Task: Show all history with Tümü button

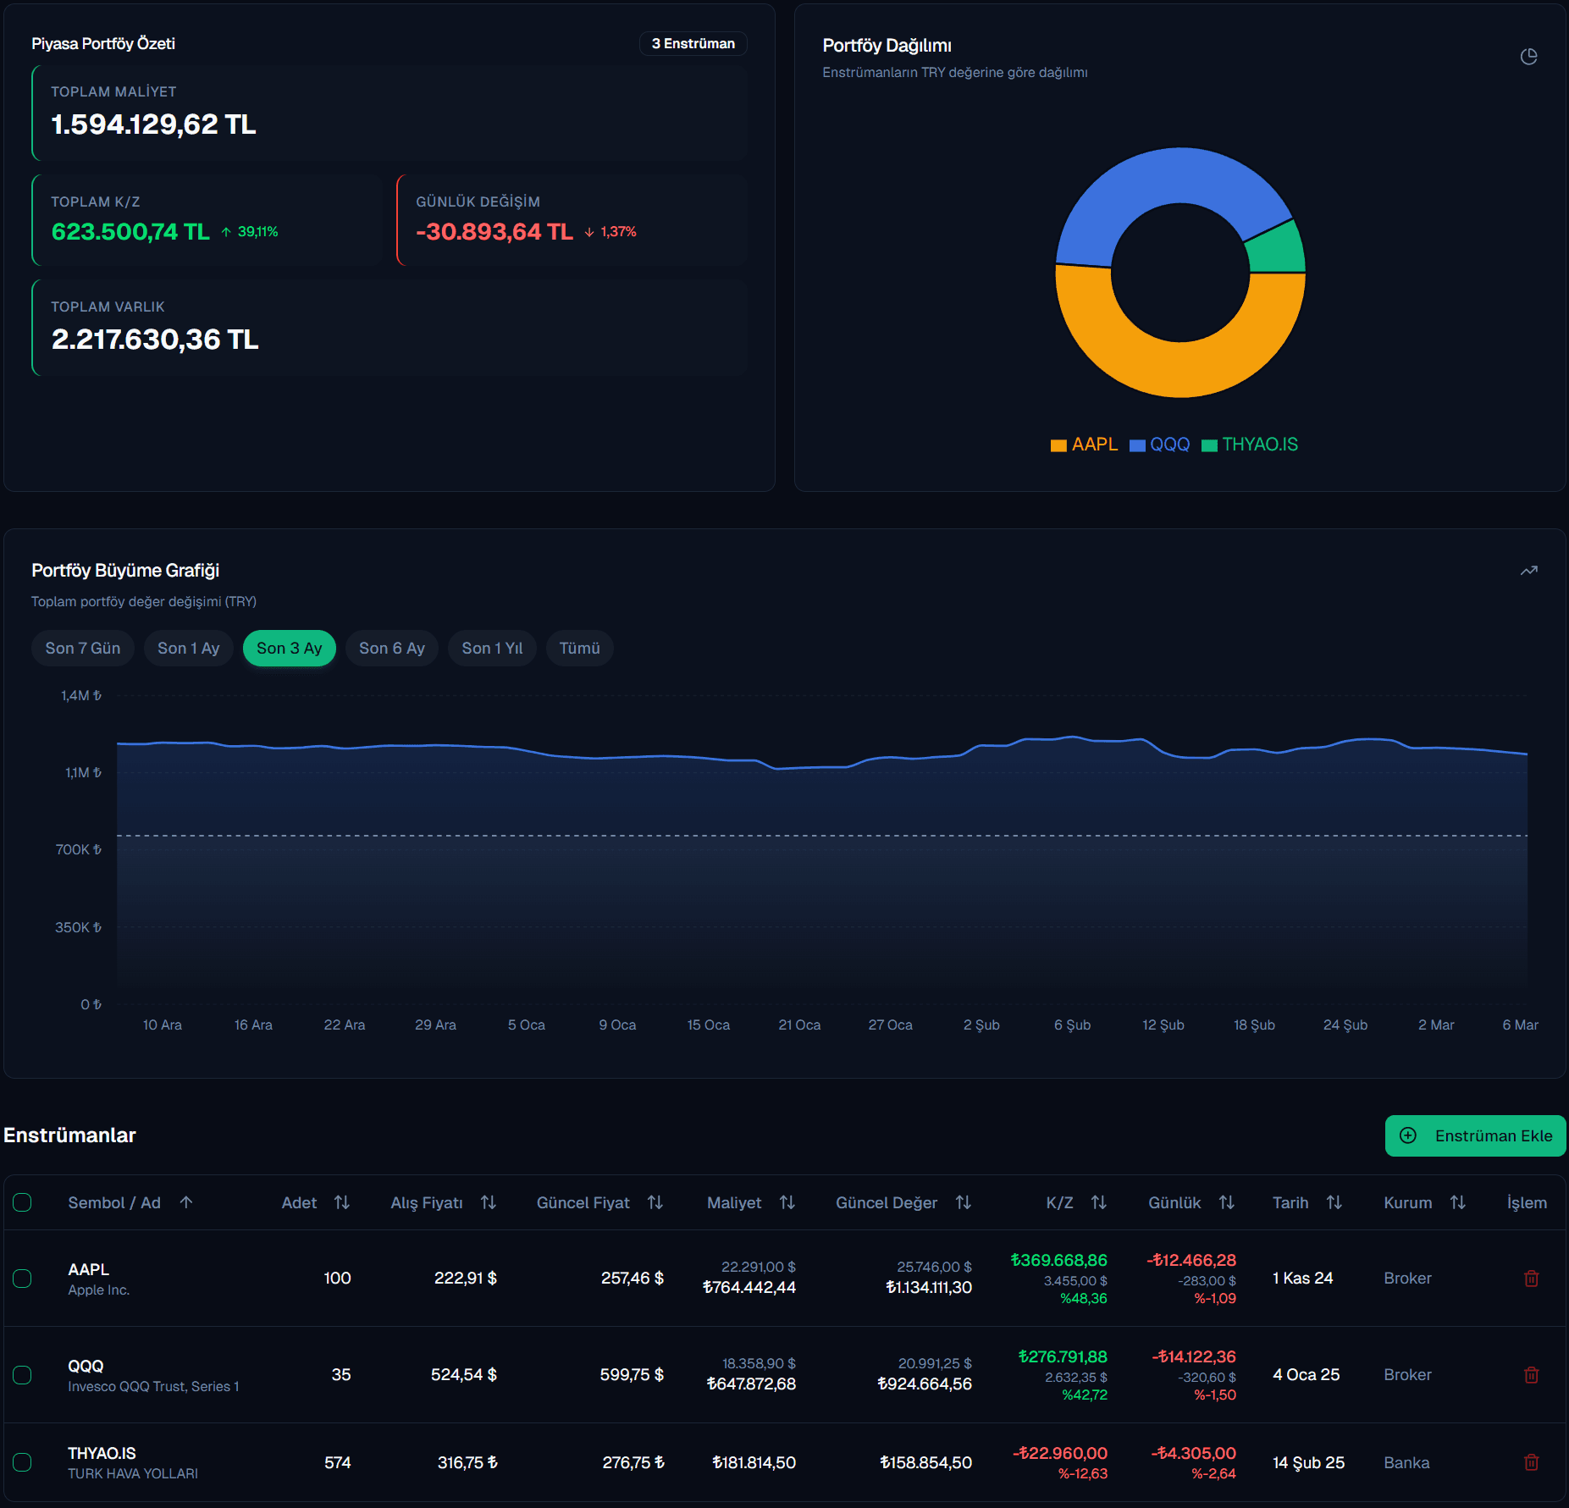Action: pyautogui.click(x=579, y=649)
